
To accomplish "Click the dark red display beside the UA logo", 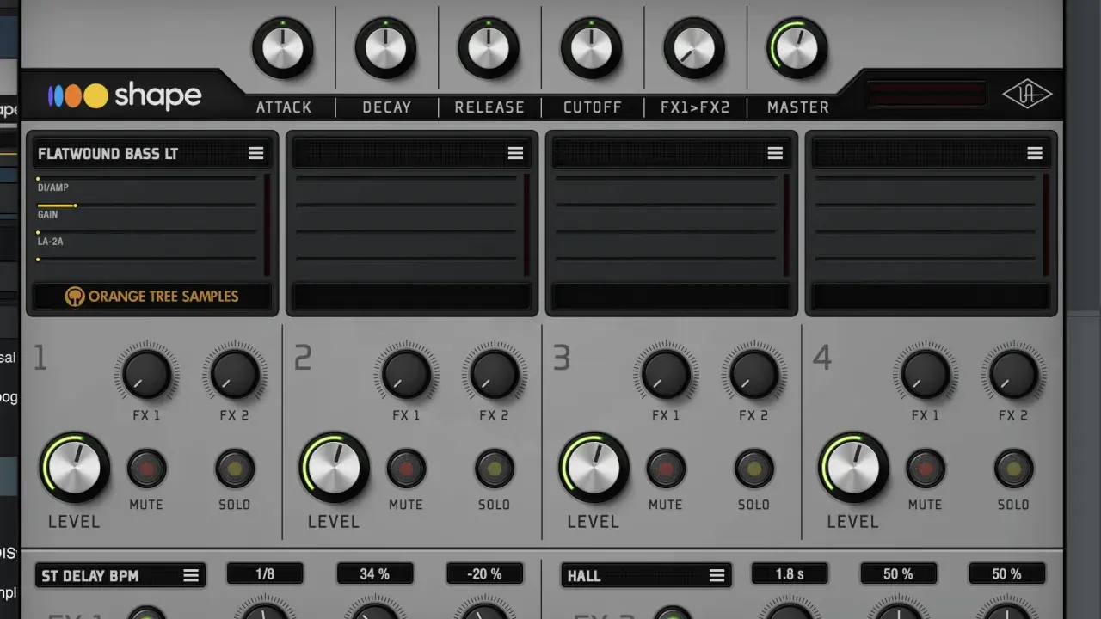I will 926,95.
